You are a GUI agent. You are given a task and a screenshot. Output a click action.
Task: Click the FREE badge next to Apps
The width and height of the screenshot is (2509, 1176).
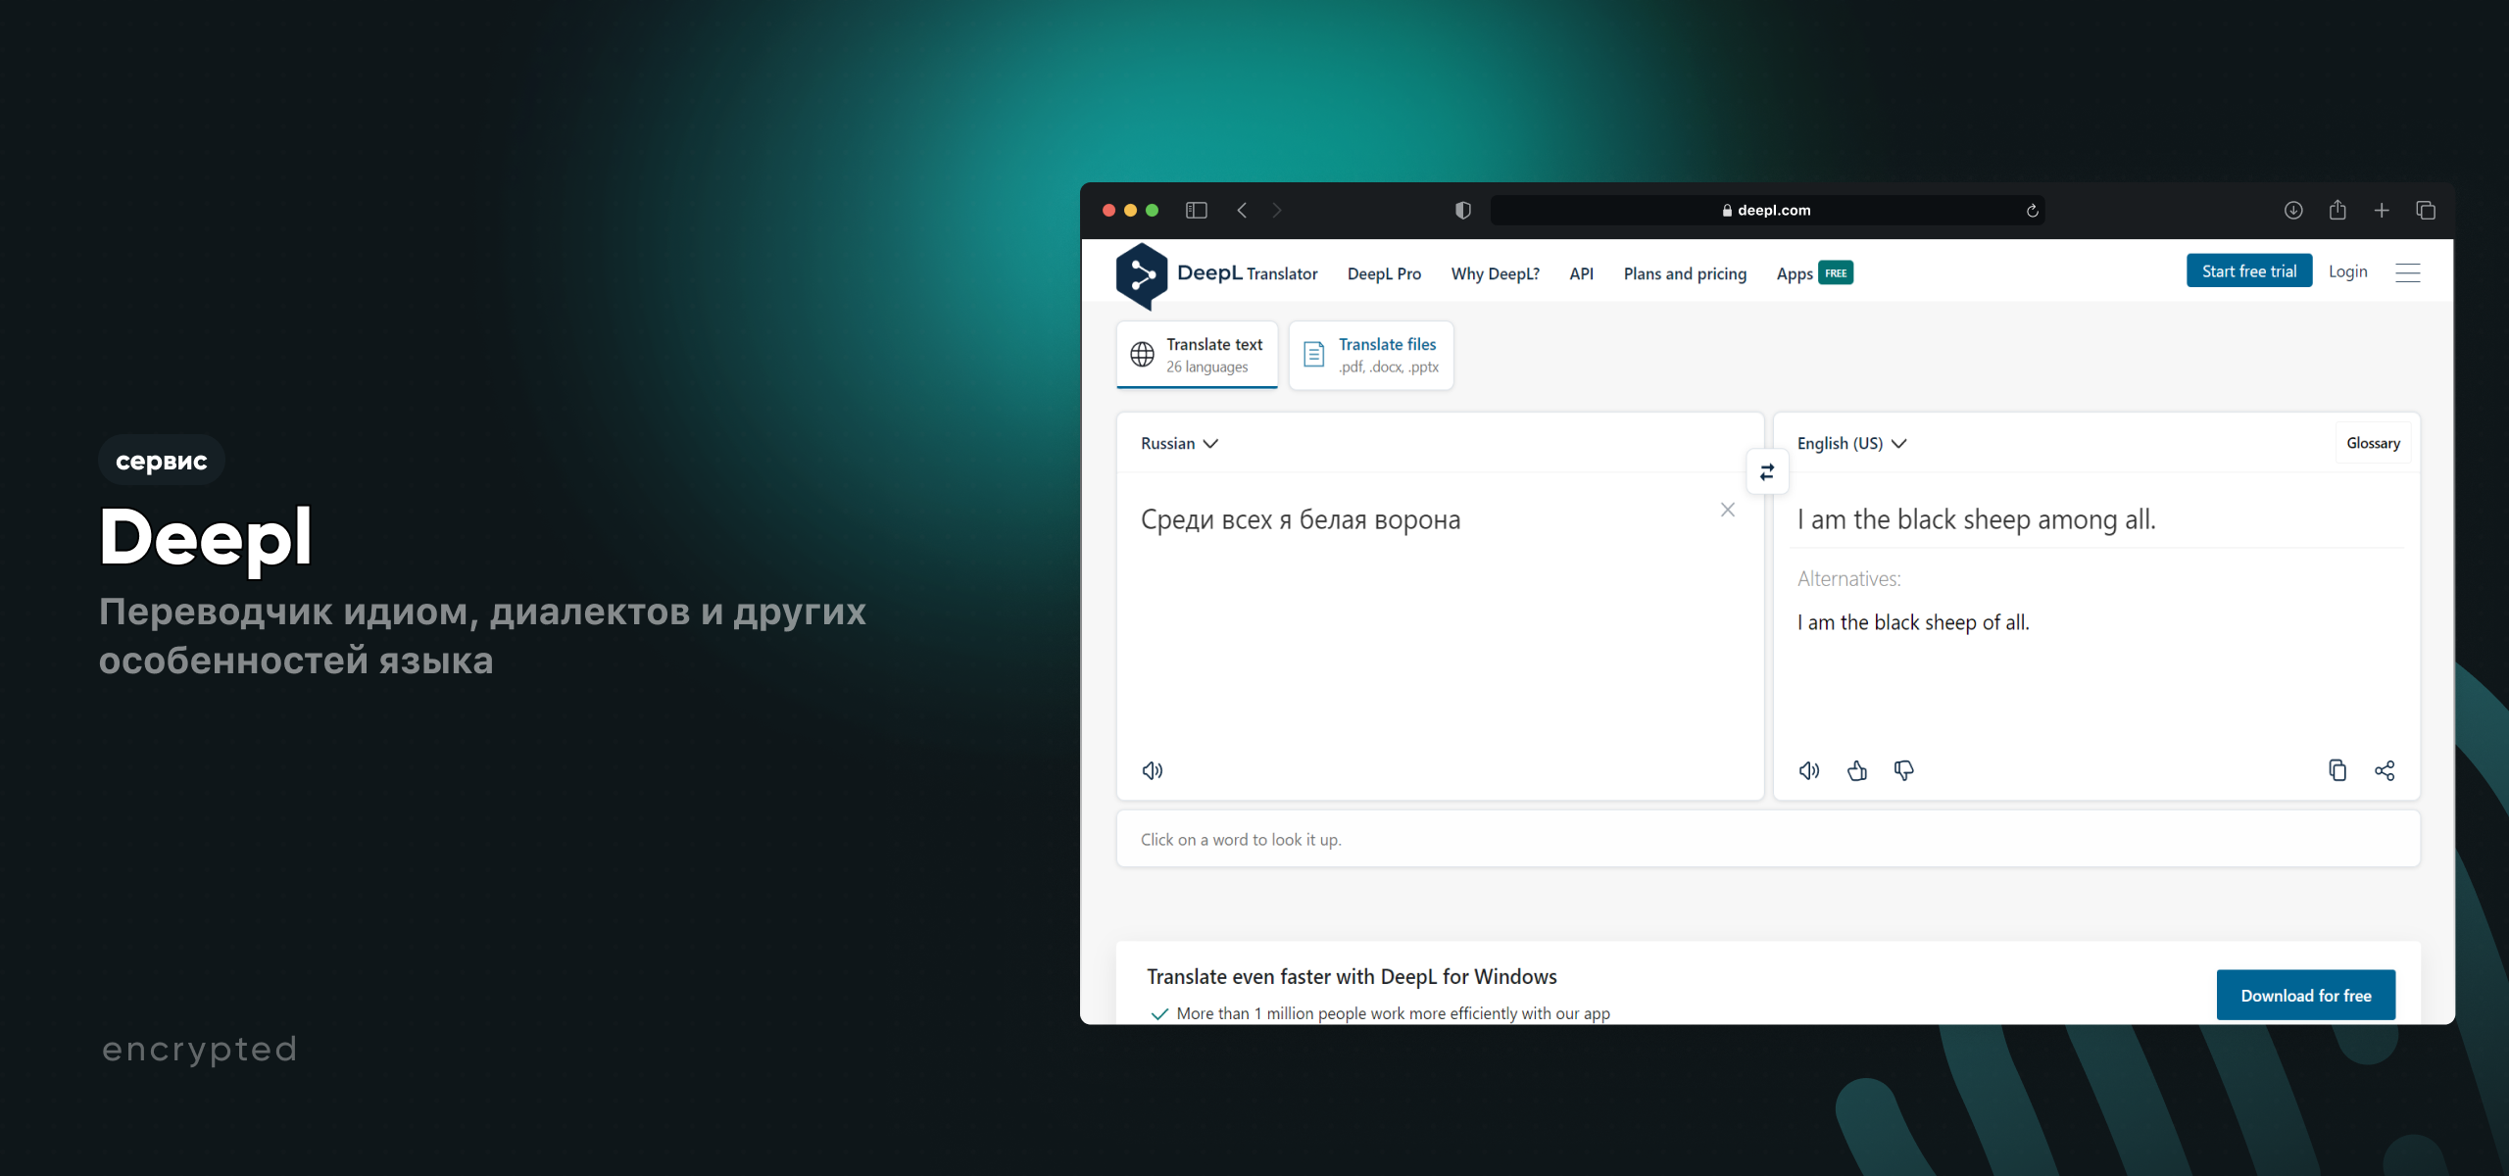pyautogui.click(x=1836, y=272)
